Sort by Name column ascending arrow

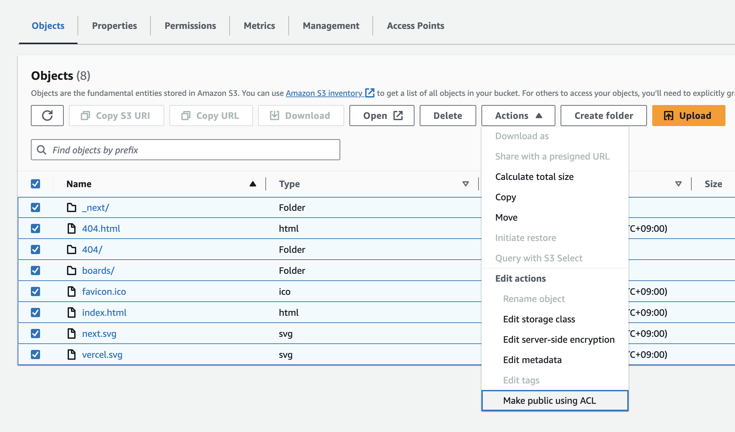pyautogui.click(x=253, y=184)
